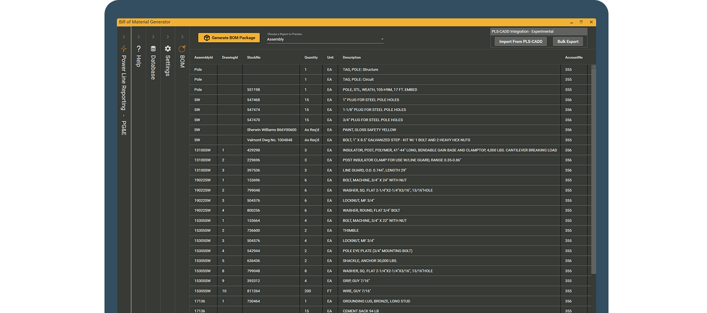Switch to the vertical Help tab label

[139, 61]
